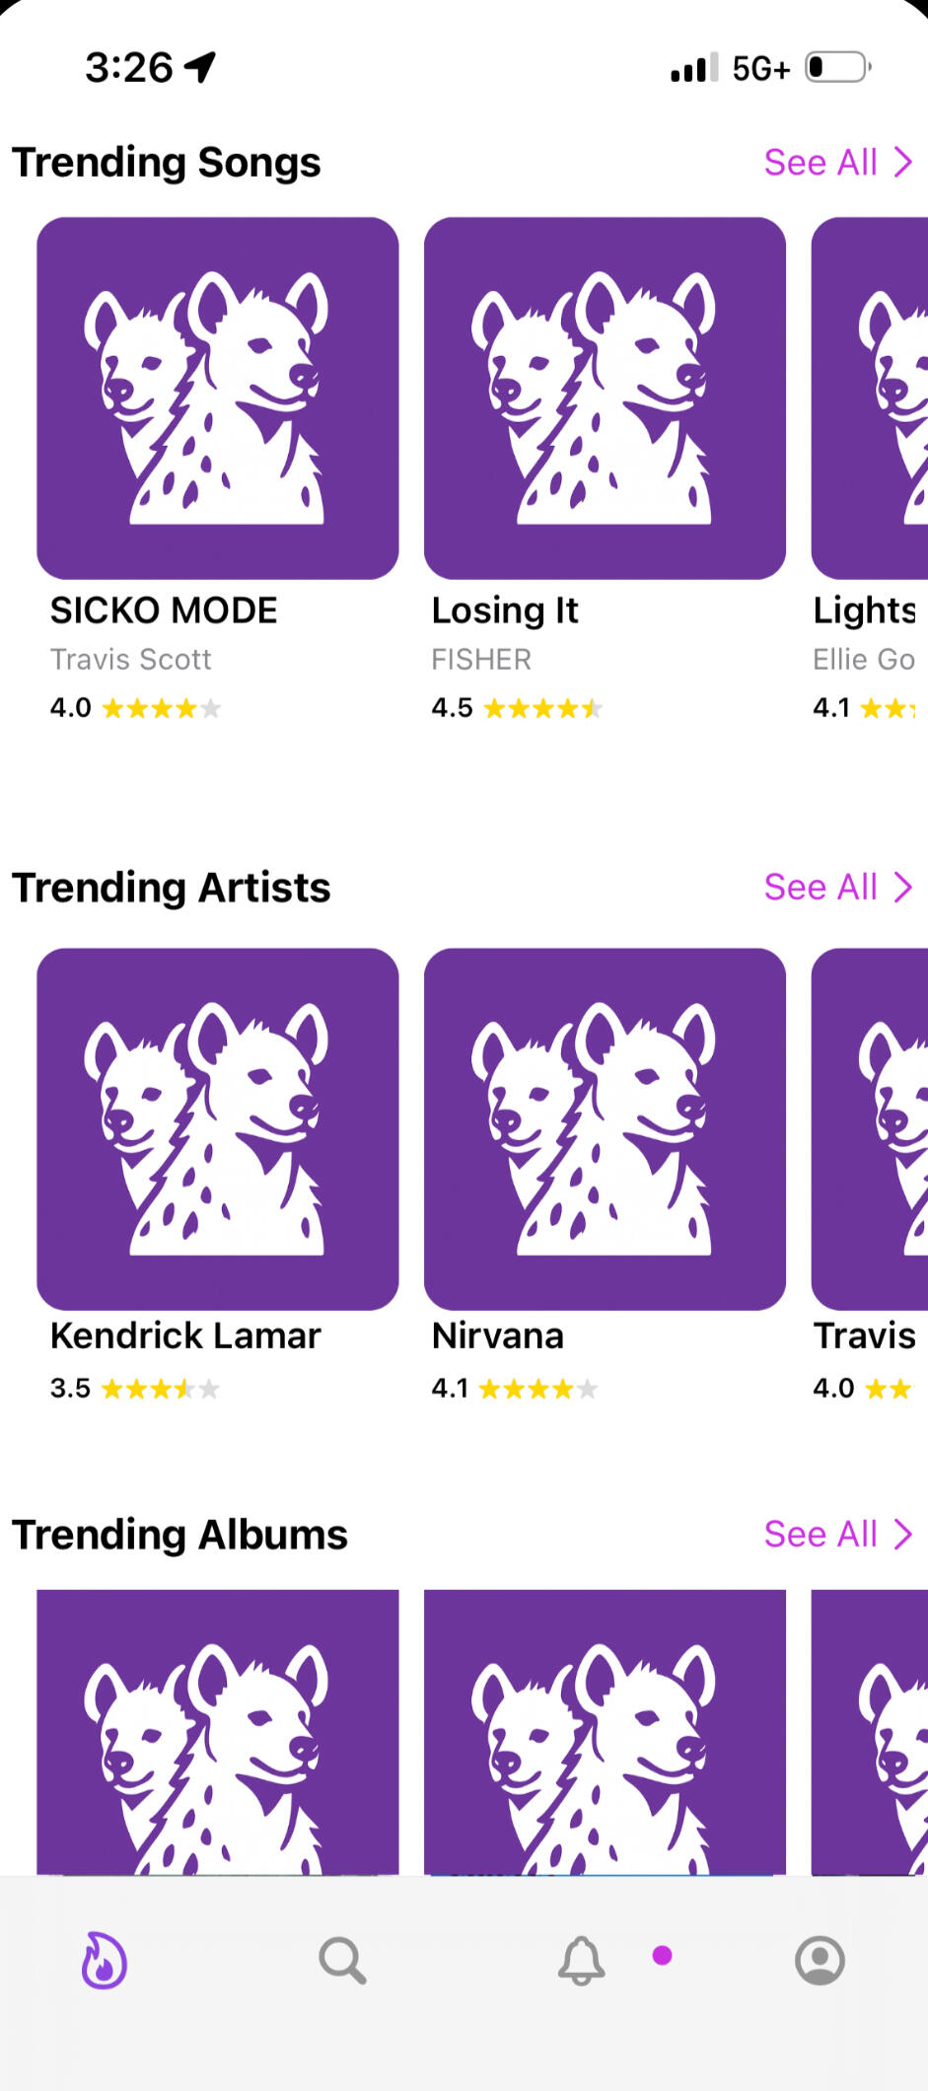928x2091 pixels.
Task: Open Kendrick Lamar artist image
Action: pos(218,1128)
